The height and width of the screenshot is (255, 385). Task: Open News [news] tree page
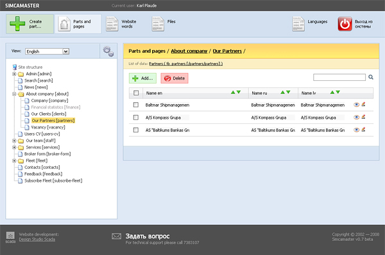[x=36, y=87]
